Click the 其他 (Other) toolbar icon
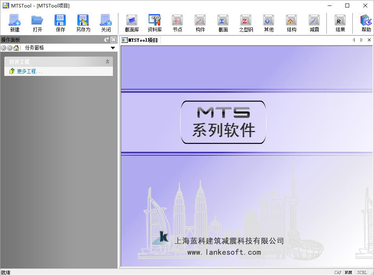The width and height of the screenshot is (374, 276). click(x=269, y=23)
